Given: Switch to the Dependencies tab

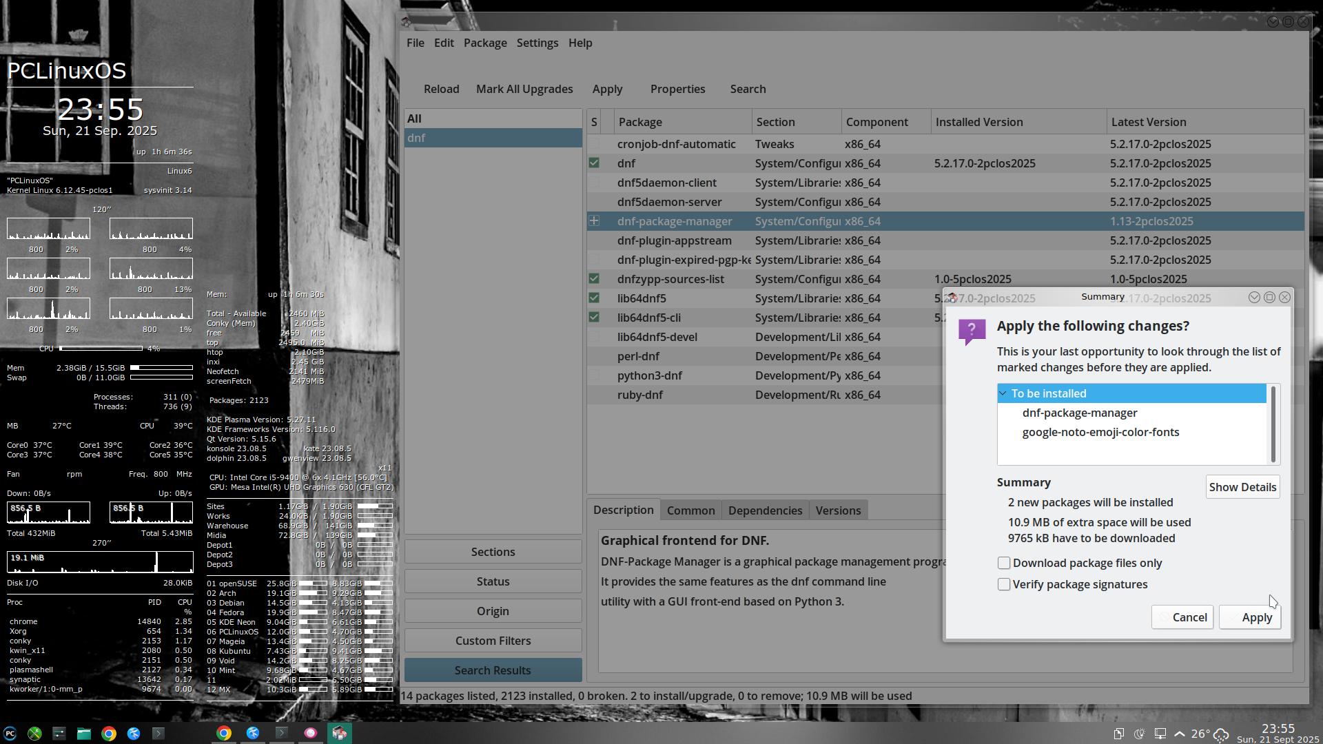Looking at the screenshot, I should click(765, 510).
